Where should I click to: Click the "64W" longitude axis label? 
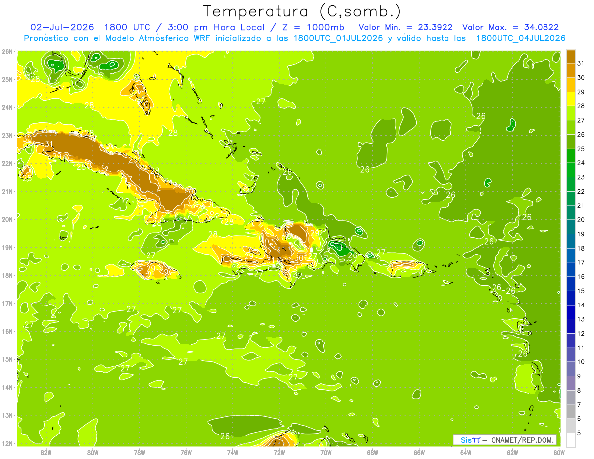[x=466, y=452]
